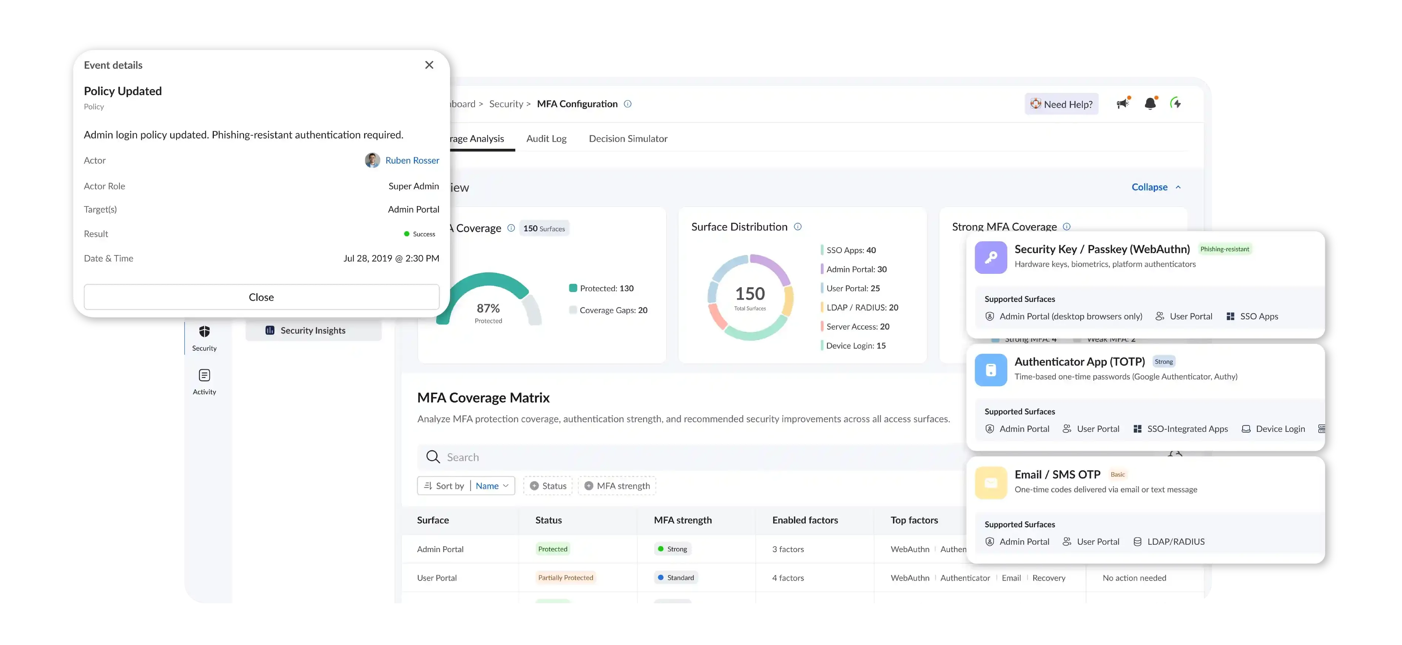The image size is (1402, 645).
Task: Click the 150 Surfaces badge
Action: click(x=544, y=229)
